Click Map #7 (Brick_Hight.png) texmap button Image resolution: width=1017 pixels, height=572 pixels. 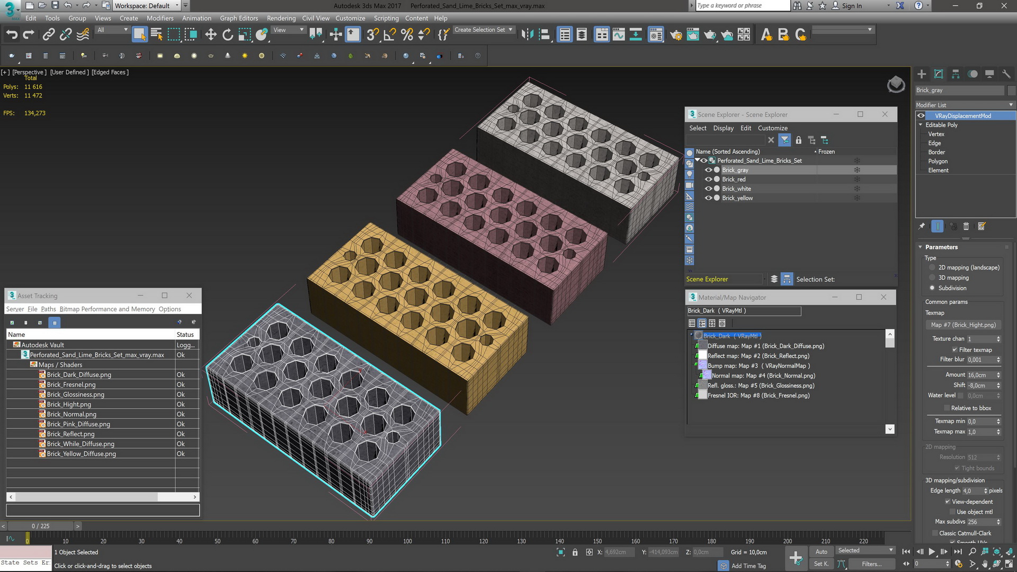[963, 325]
